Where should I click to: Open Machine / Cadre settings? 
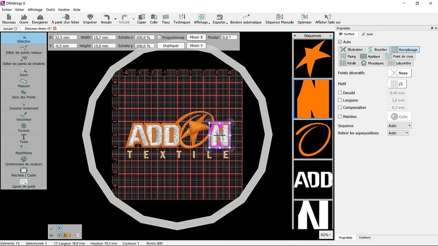[24, 172]
